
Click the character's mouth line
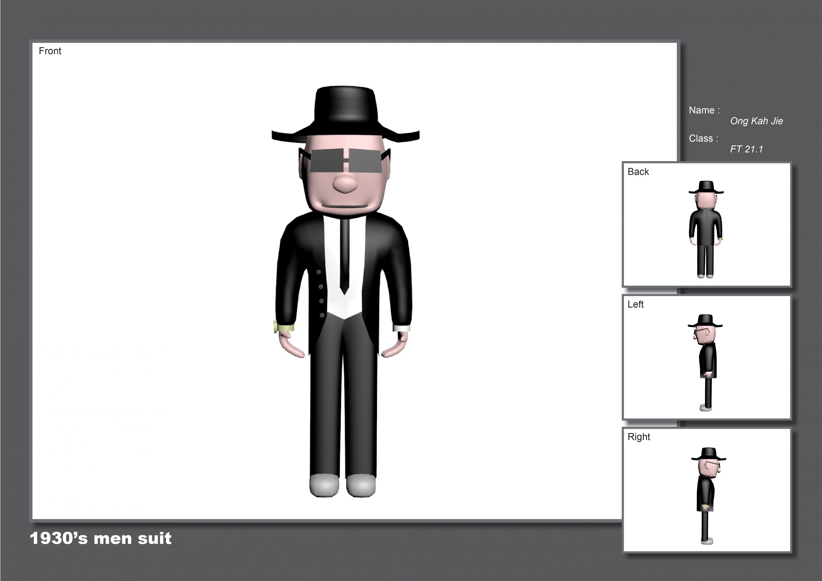[345, 206]
